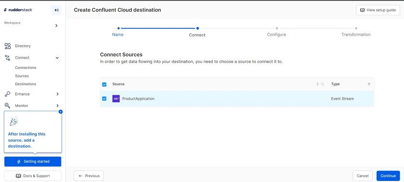Screen dimensions: 404x182
Task: Click the Event Stream type cell
Action: 342,99
